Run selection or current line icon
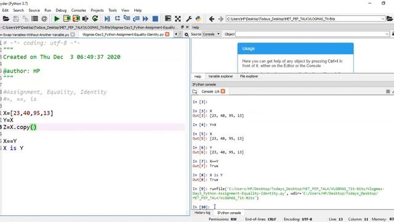Image resolution: width=394 pixels, height=222 pixels. [x=86, y=18]
